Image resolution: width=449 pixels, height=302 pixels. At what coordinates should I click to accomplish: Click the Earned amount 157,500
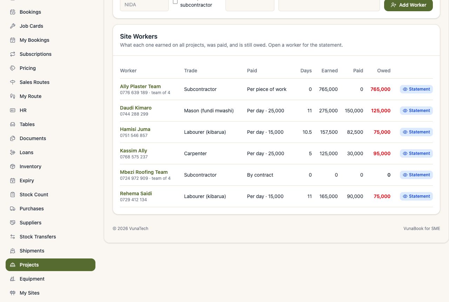click(x=329, y=132)
